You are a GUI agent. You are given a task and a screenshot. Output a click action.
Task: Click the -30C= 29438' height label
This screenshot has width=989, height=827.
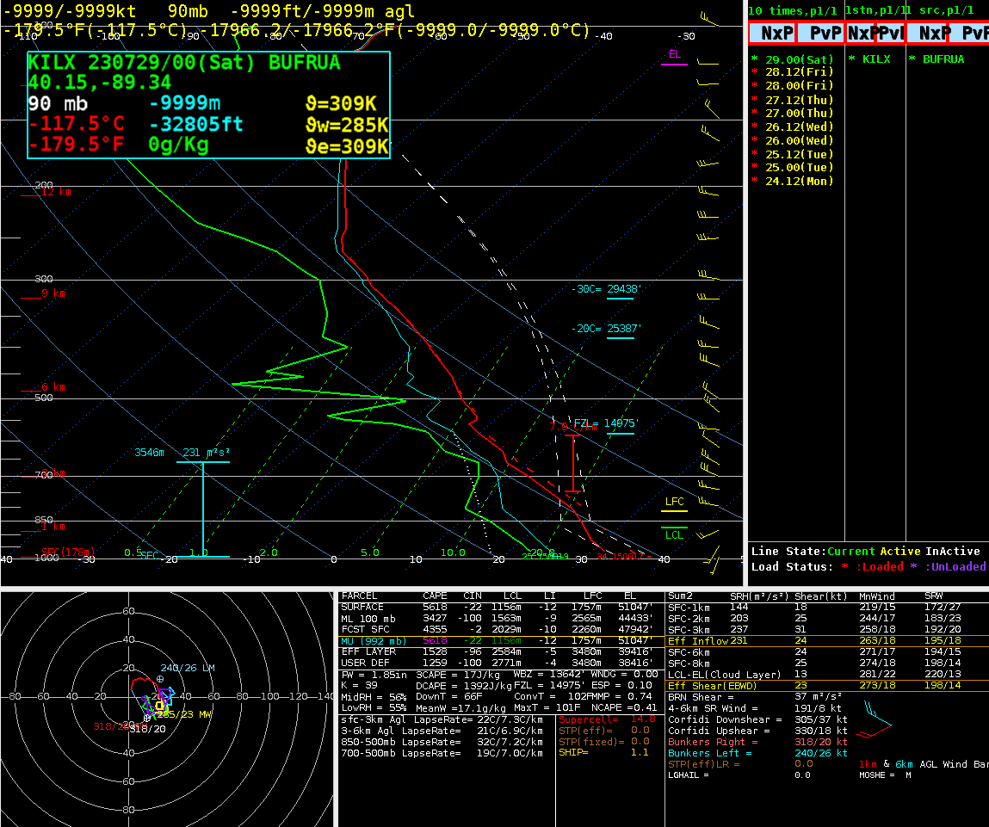point(606,289)
